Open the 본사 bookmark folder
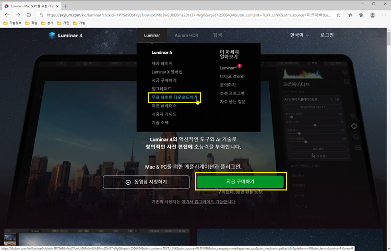391x251 pixels. pos(47,23)
